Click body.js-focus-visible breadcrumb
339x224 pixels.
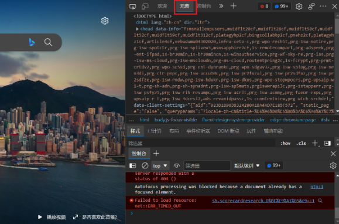(x=176, y=120)
